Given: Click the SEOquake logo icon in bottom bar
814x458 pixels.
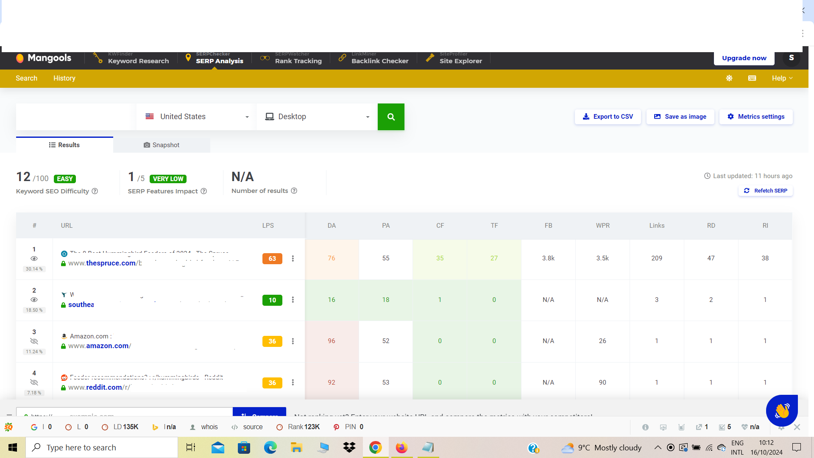Looking at the screenshot, I should tap(8, 427).
